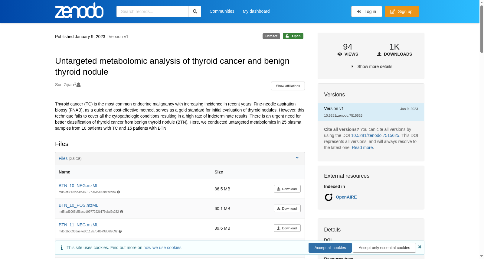Click the md5 help icon for BTN_11_NEG.mzML
This screenshot has height=259, width=484.
[x=120, y=231]
